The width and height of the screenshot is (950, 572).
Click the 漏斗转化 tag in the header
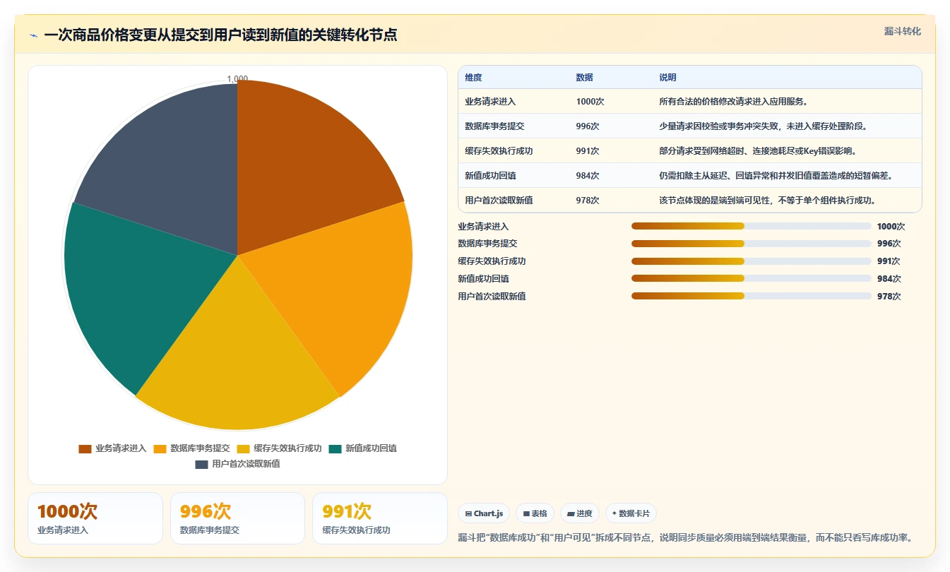(x=902, y=32)
